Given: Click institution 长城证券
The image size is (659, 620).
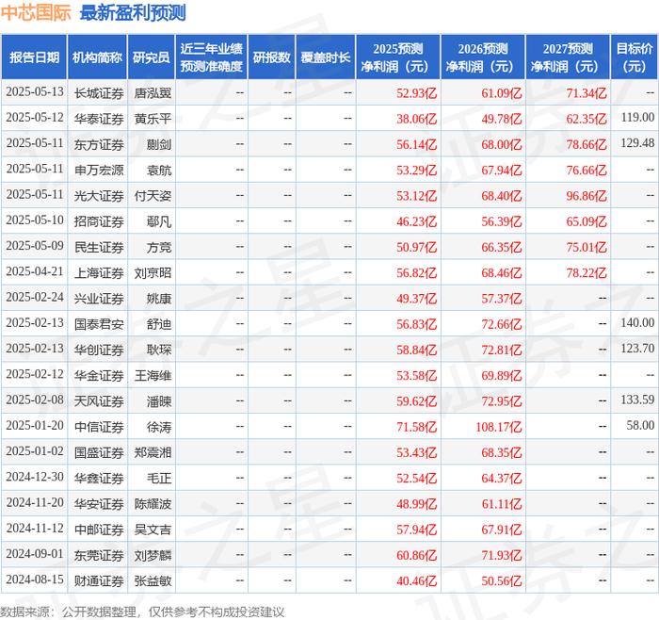Looking at the screenshot, I should [x=99, y=93].
